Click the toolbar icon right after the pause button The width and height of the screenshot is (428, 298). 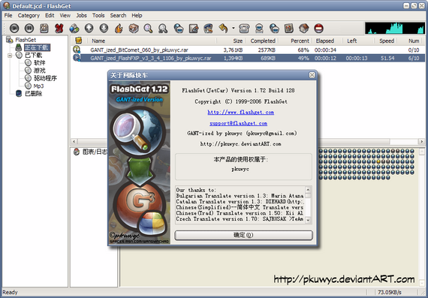(x=44, y=28)
